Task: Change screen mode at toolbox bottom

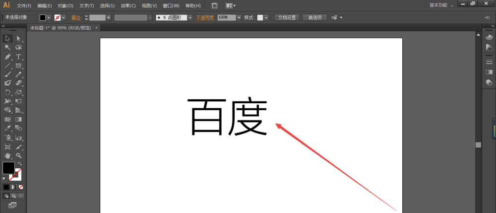Action: click(x=12, y=206)
